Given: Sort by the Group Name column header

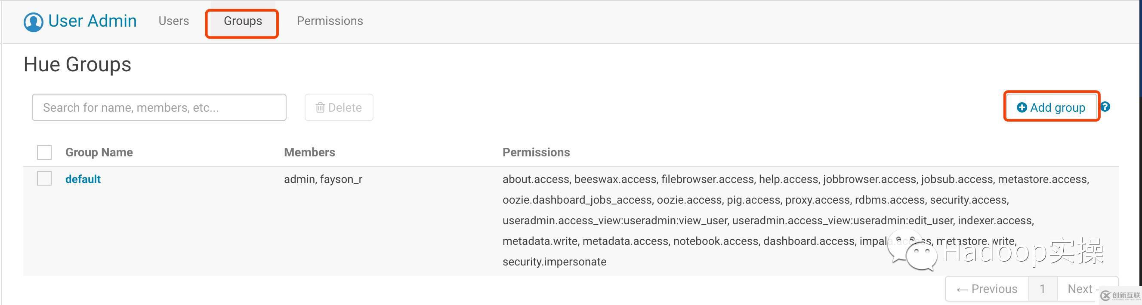Looking at the screenshot, I should coord(99,152).
